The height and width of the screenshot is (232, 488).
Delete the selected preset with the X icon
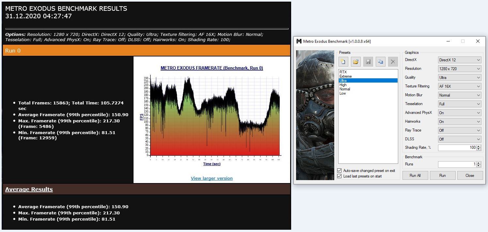[x=393, y=62]
